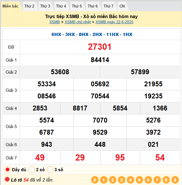Image resolution: width=182 pixels, height=185 pixels.
Task: Click the Giải 1 number 84414
Action: click(100, 60)
